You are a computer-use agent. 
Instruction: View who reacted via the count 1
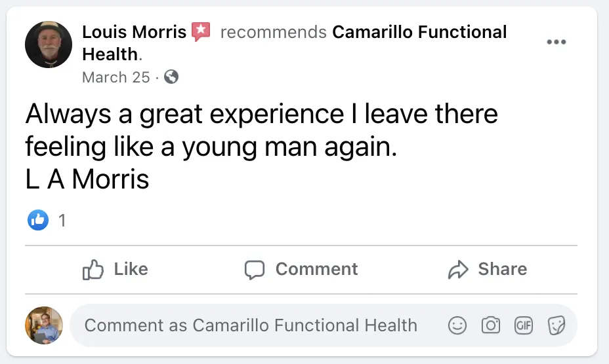pyautogui.click(x=62, y=221)
